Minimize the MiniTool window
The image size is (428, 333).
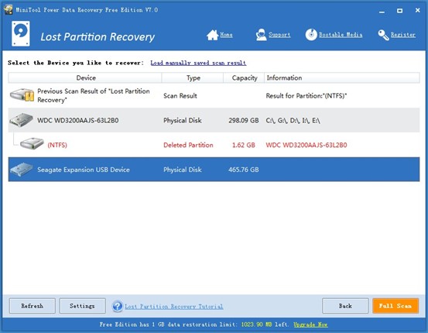(382, 11)
